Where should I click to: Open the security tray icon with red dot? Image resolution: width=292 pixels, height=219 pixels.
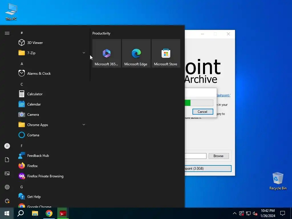tap(241, 213)
